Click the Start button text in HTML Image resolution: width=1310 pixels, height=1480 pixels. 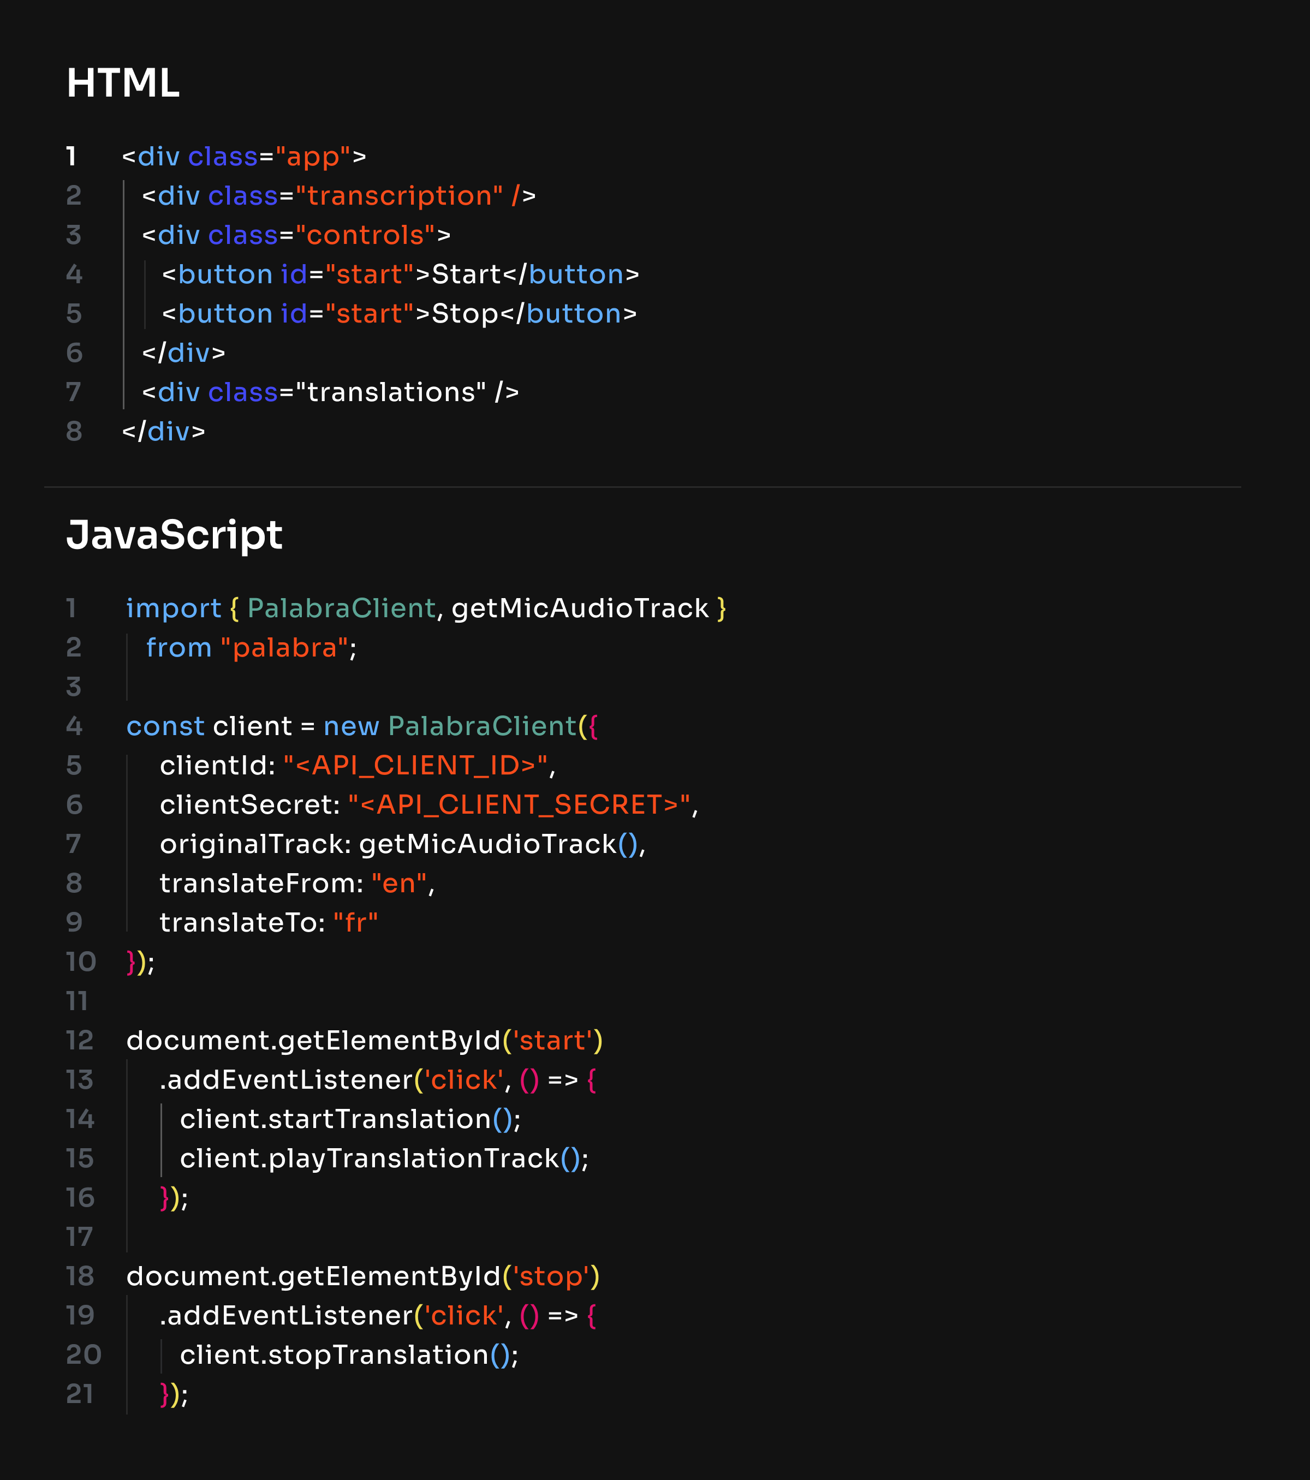[x=466, y=274]
